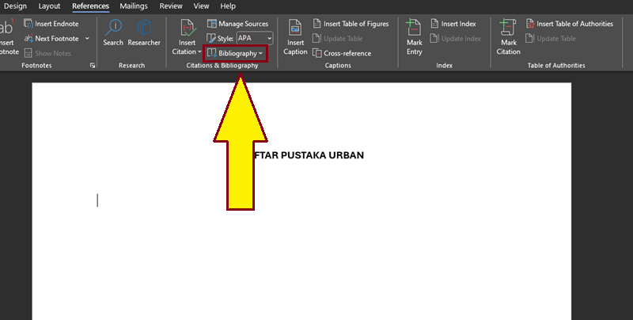
Task: Launch the Footnotes dialog box expander
Action: pos(93,66)
